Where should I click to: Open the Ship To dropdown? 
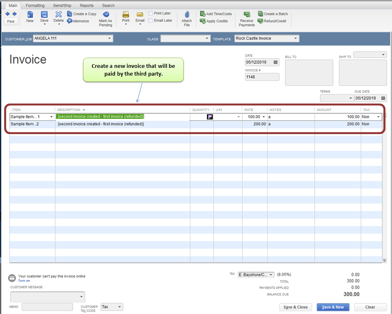(x=383, y=55)
